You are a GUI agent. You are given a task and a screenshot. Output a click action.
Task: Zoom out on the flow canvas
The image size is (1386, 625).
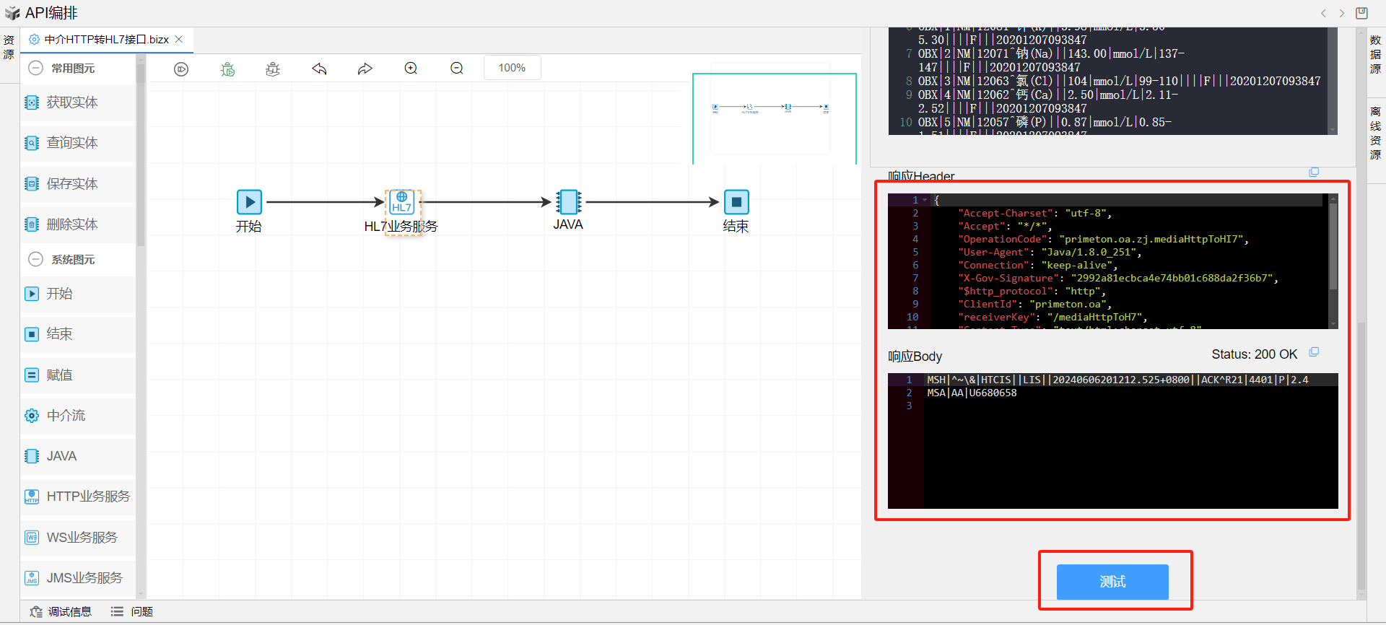coord(457,69)
